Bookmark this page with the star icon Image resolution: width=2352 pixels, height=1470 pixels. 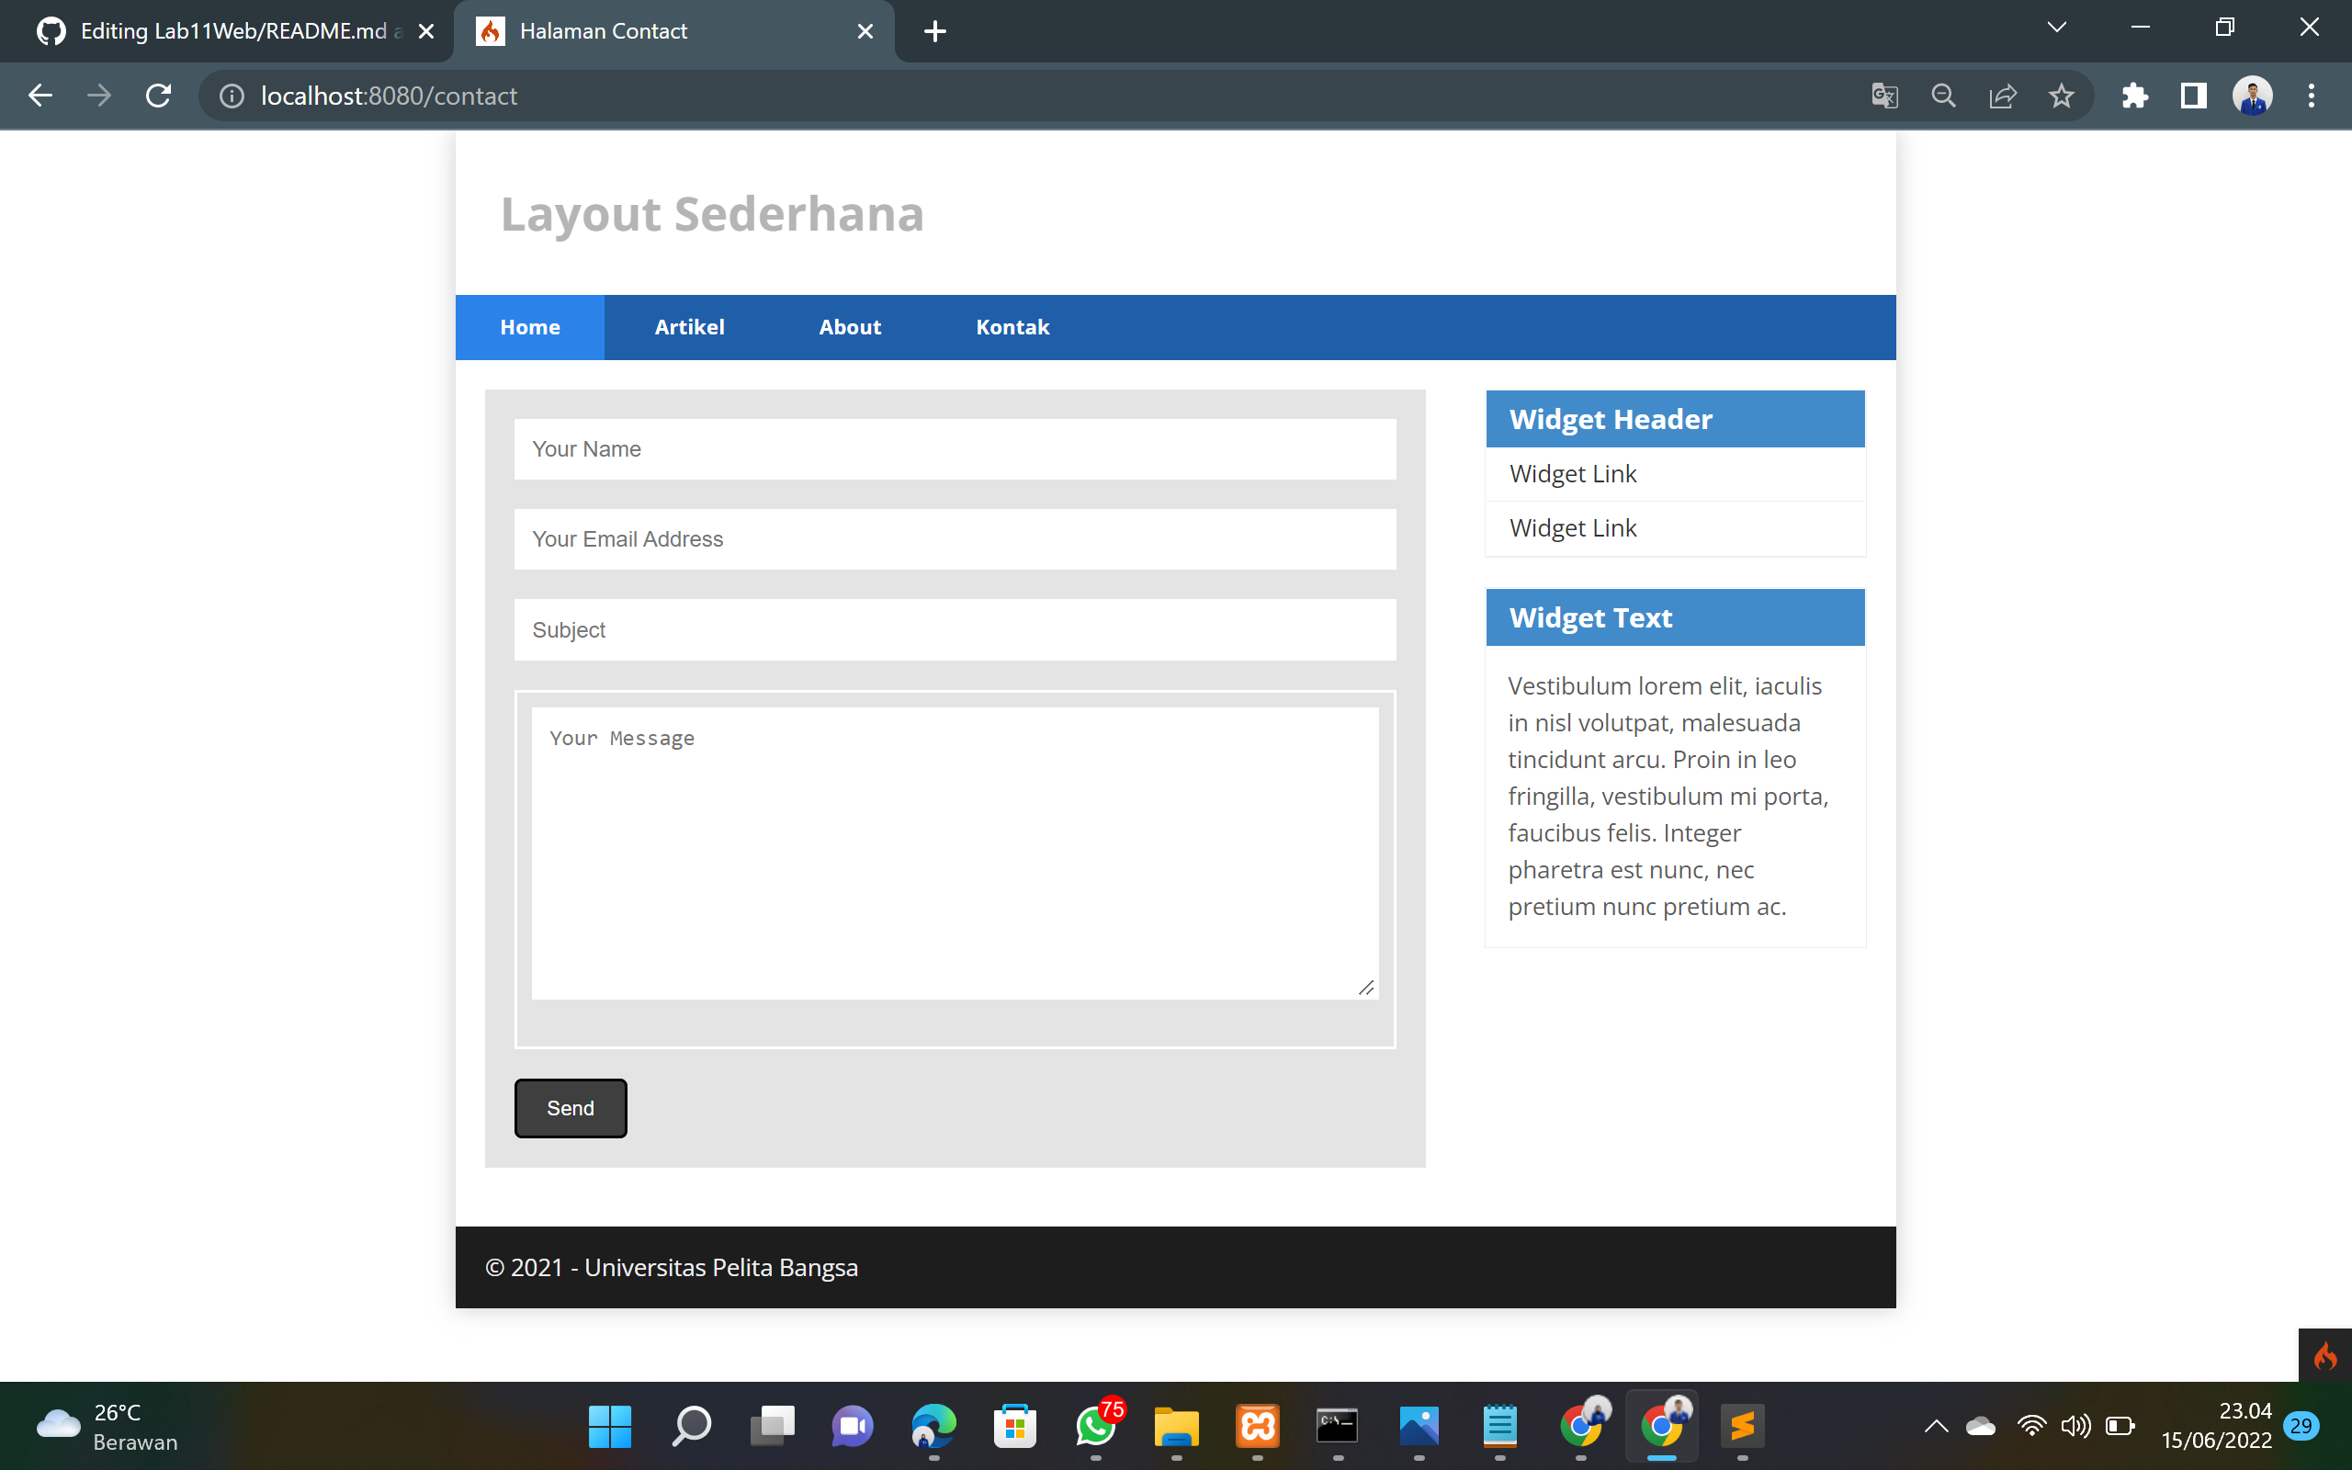click(x=2062, y=96)
